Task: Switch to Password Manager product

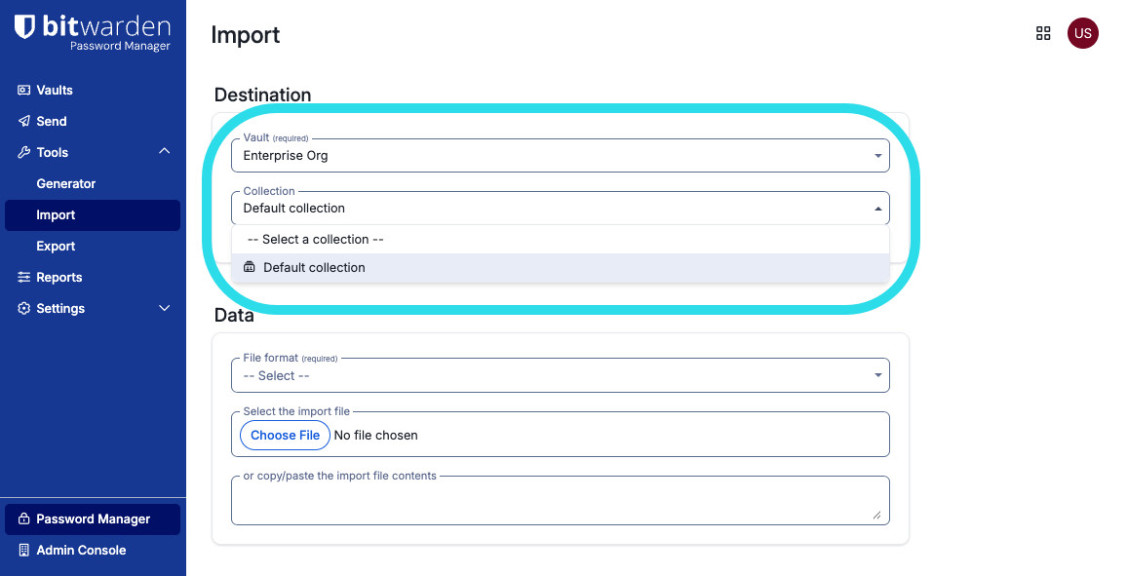Action: click(93, 518)
